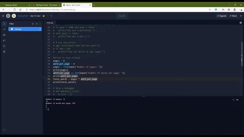The width and height of the screenshot is (244, 137).
Task: Click line 32 print(pages)
Action: tap(61, 70)
